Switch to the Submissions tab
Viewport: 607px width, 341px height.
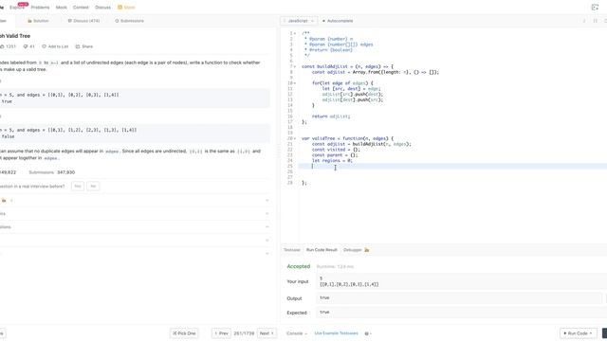[x=129, y=21]
